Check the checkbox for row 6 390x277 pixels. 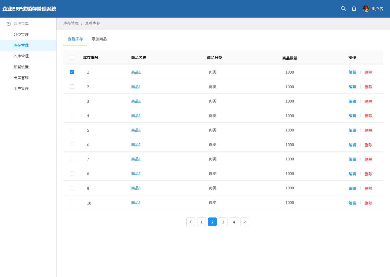pos(72,145)
